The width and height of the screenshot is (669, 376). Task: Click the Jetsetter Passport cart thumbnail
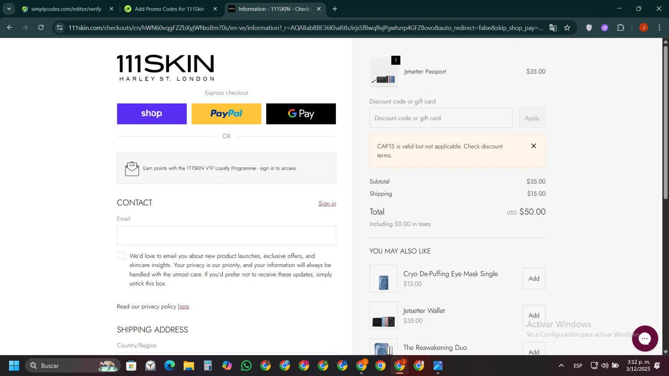[384, 72]
